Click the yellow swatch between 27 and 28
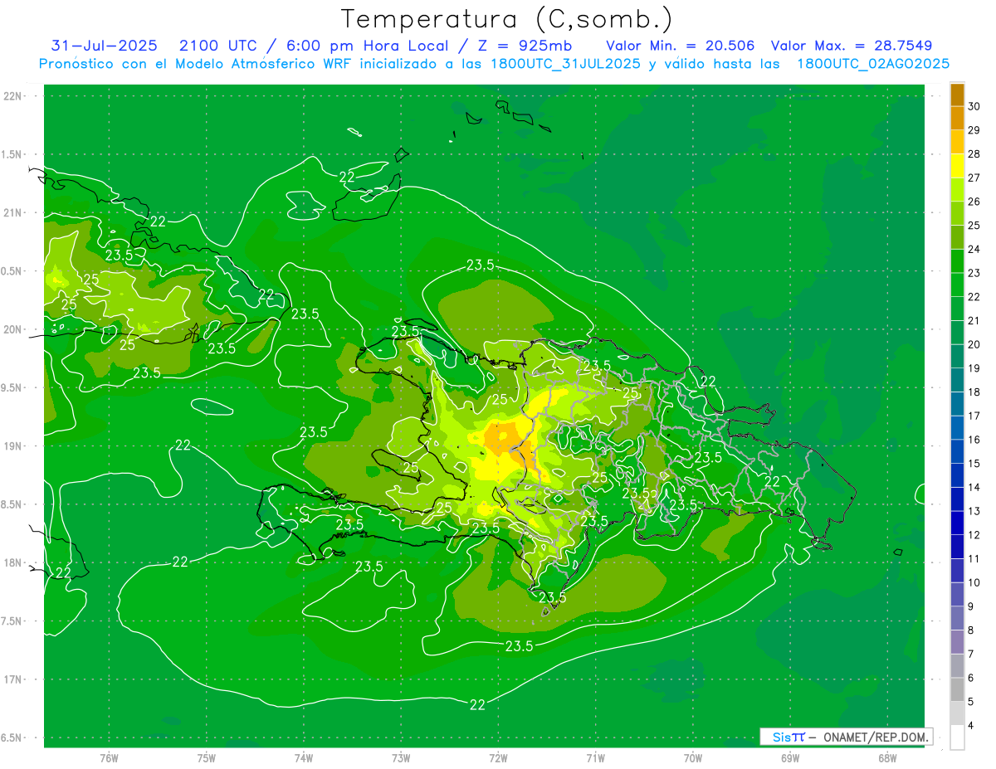996x769 pixels. [x=957, y=166]
